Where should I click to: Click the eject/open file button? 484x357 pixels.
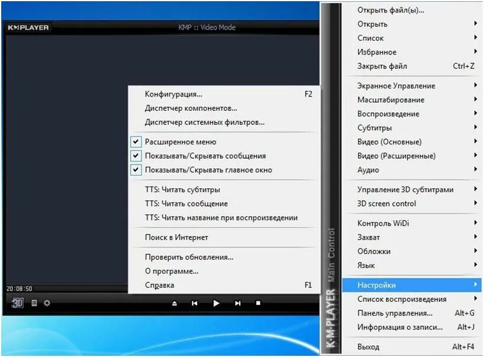click(175, 303)
